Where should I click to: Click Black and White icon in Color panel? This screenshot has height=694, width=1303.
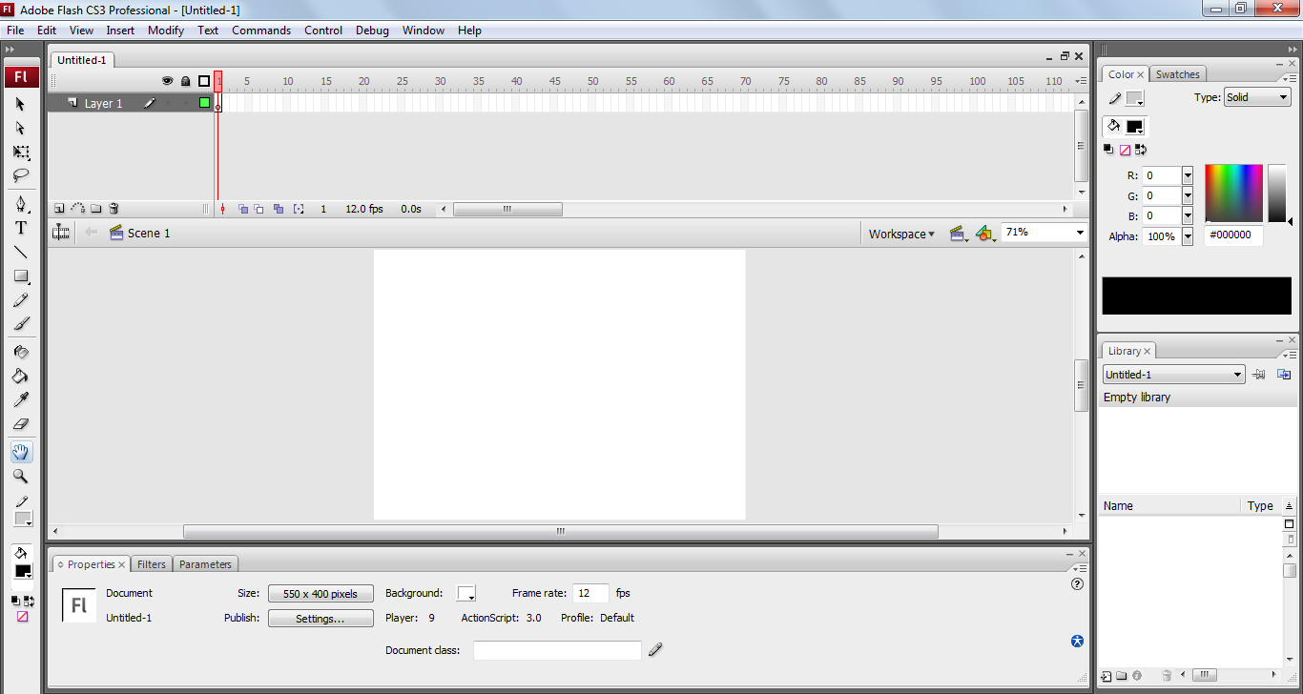[x=1108, y=150]
